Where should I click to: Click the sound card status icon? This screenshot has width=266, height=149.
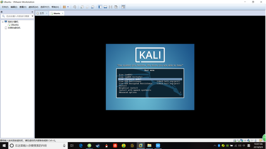249,140
